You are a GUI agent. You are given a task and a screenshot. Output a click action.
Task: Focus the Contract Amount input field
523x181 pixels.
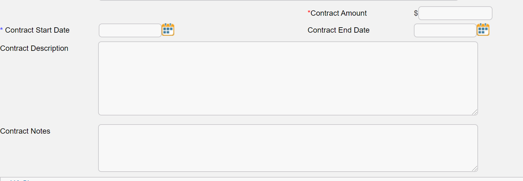click(455, 13)
